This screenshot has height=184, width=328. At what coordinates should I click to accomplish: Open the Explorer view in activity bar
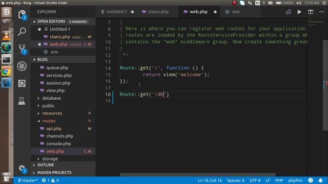22,15
